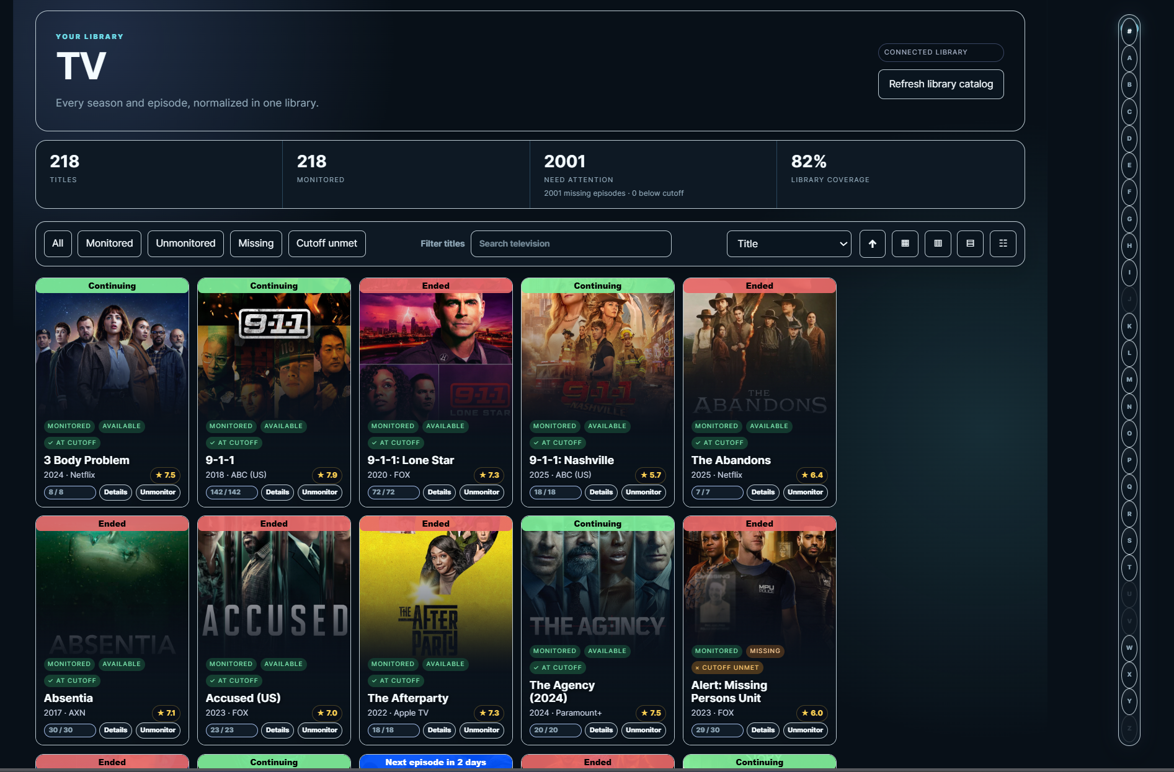Image resolution: width=1174 pixels, height=772 pixels.
Task: Click Refresh library catalog
Action: pyautogui.click(x=941, y=84)
